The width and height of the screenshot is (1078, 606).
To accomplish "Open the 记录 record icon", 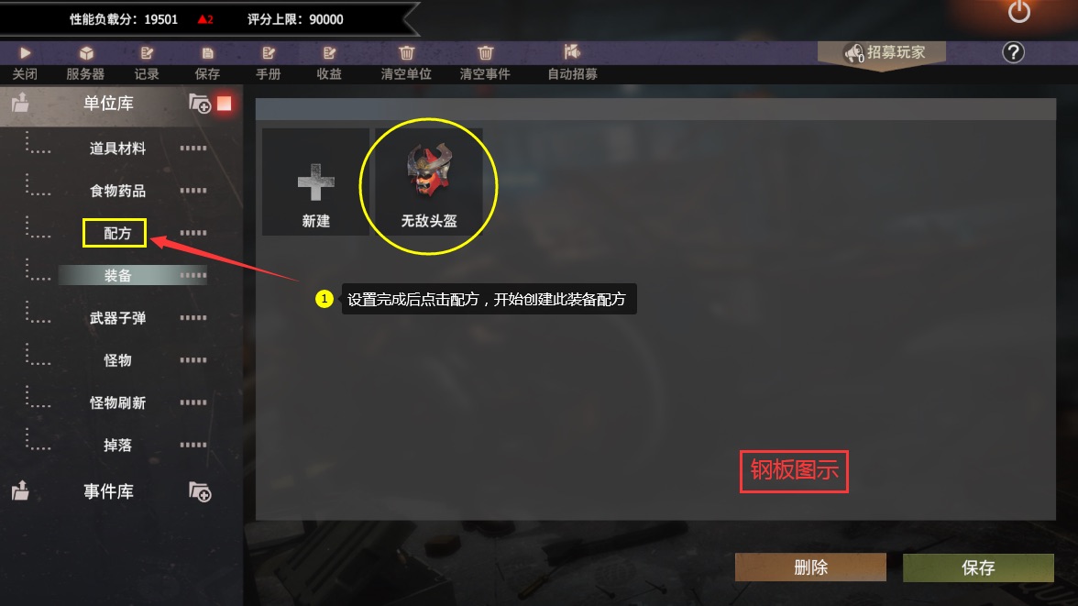I will pos(147,53).
